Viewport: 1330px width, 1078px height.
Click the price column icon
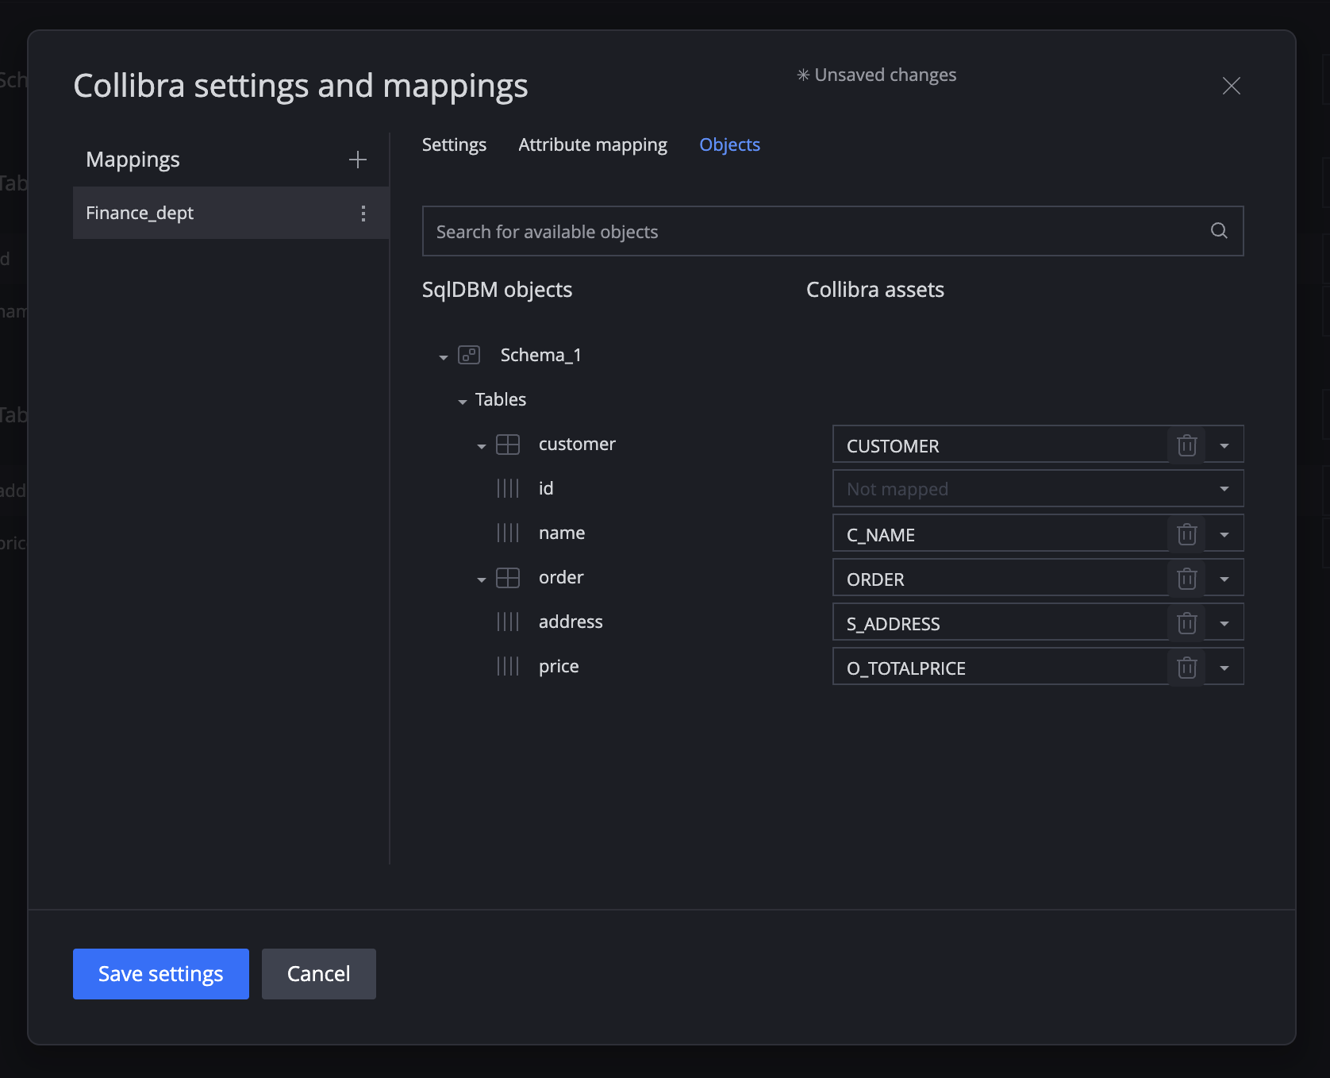[x=508, y=666]
